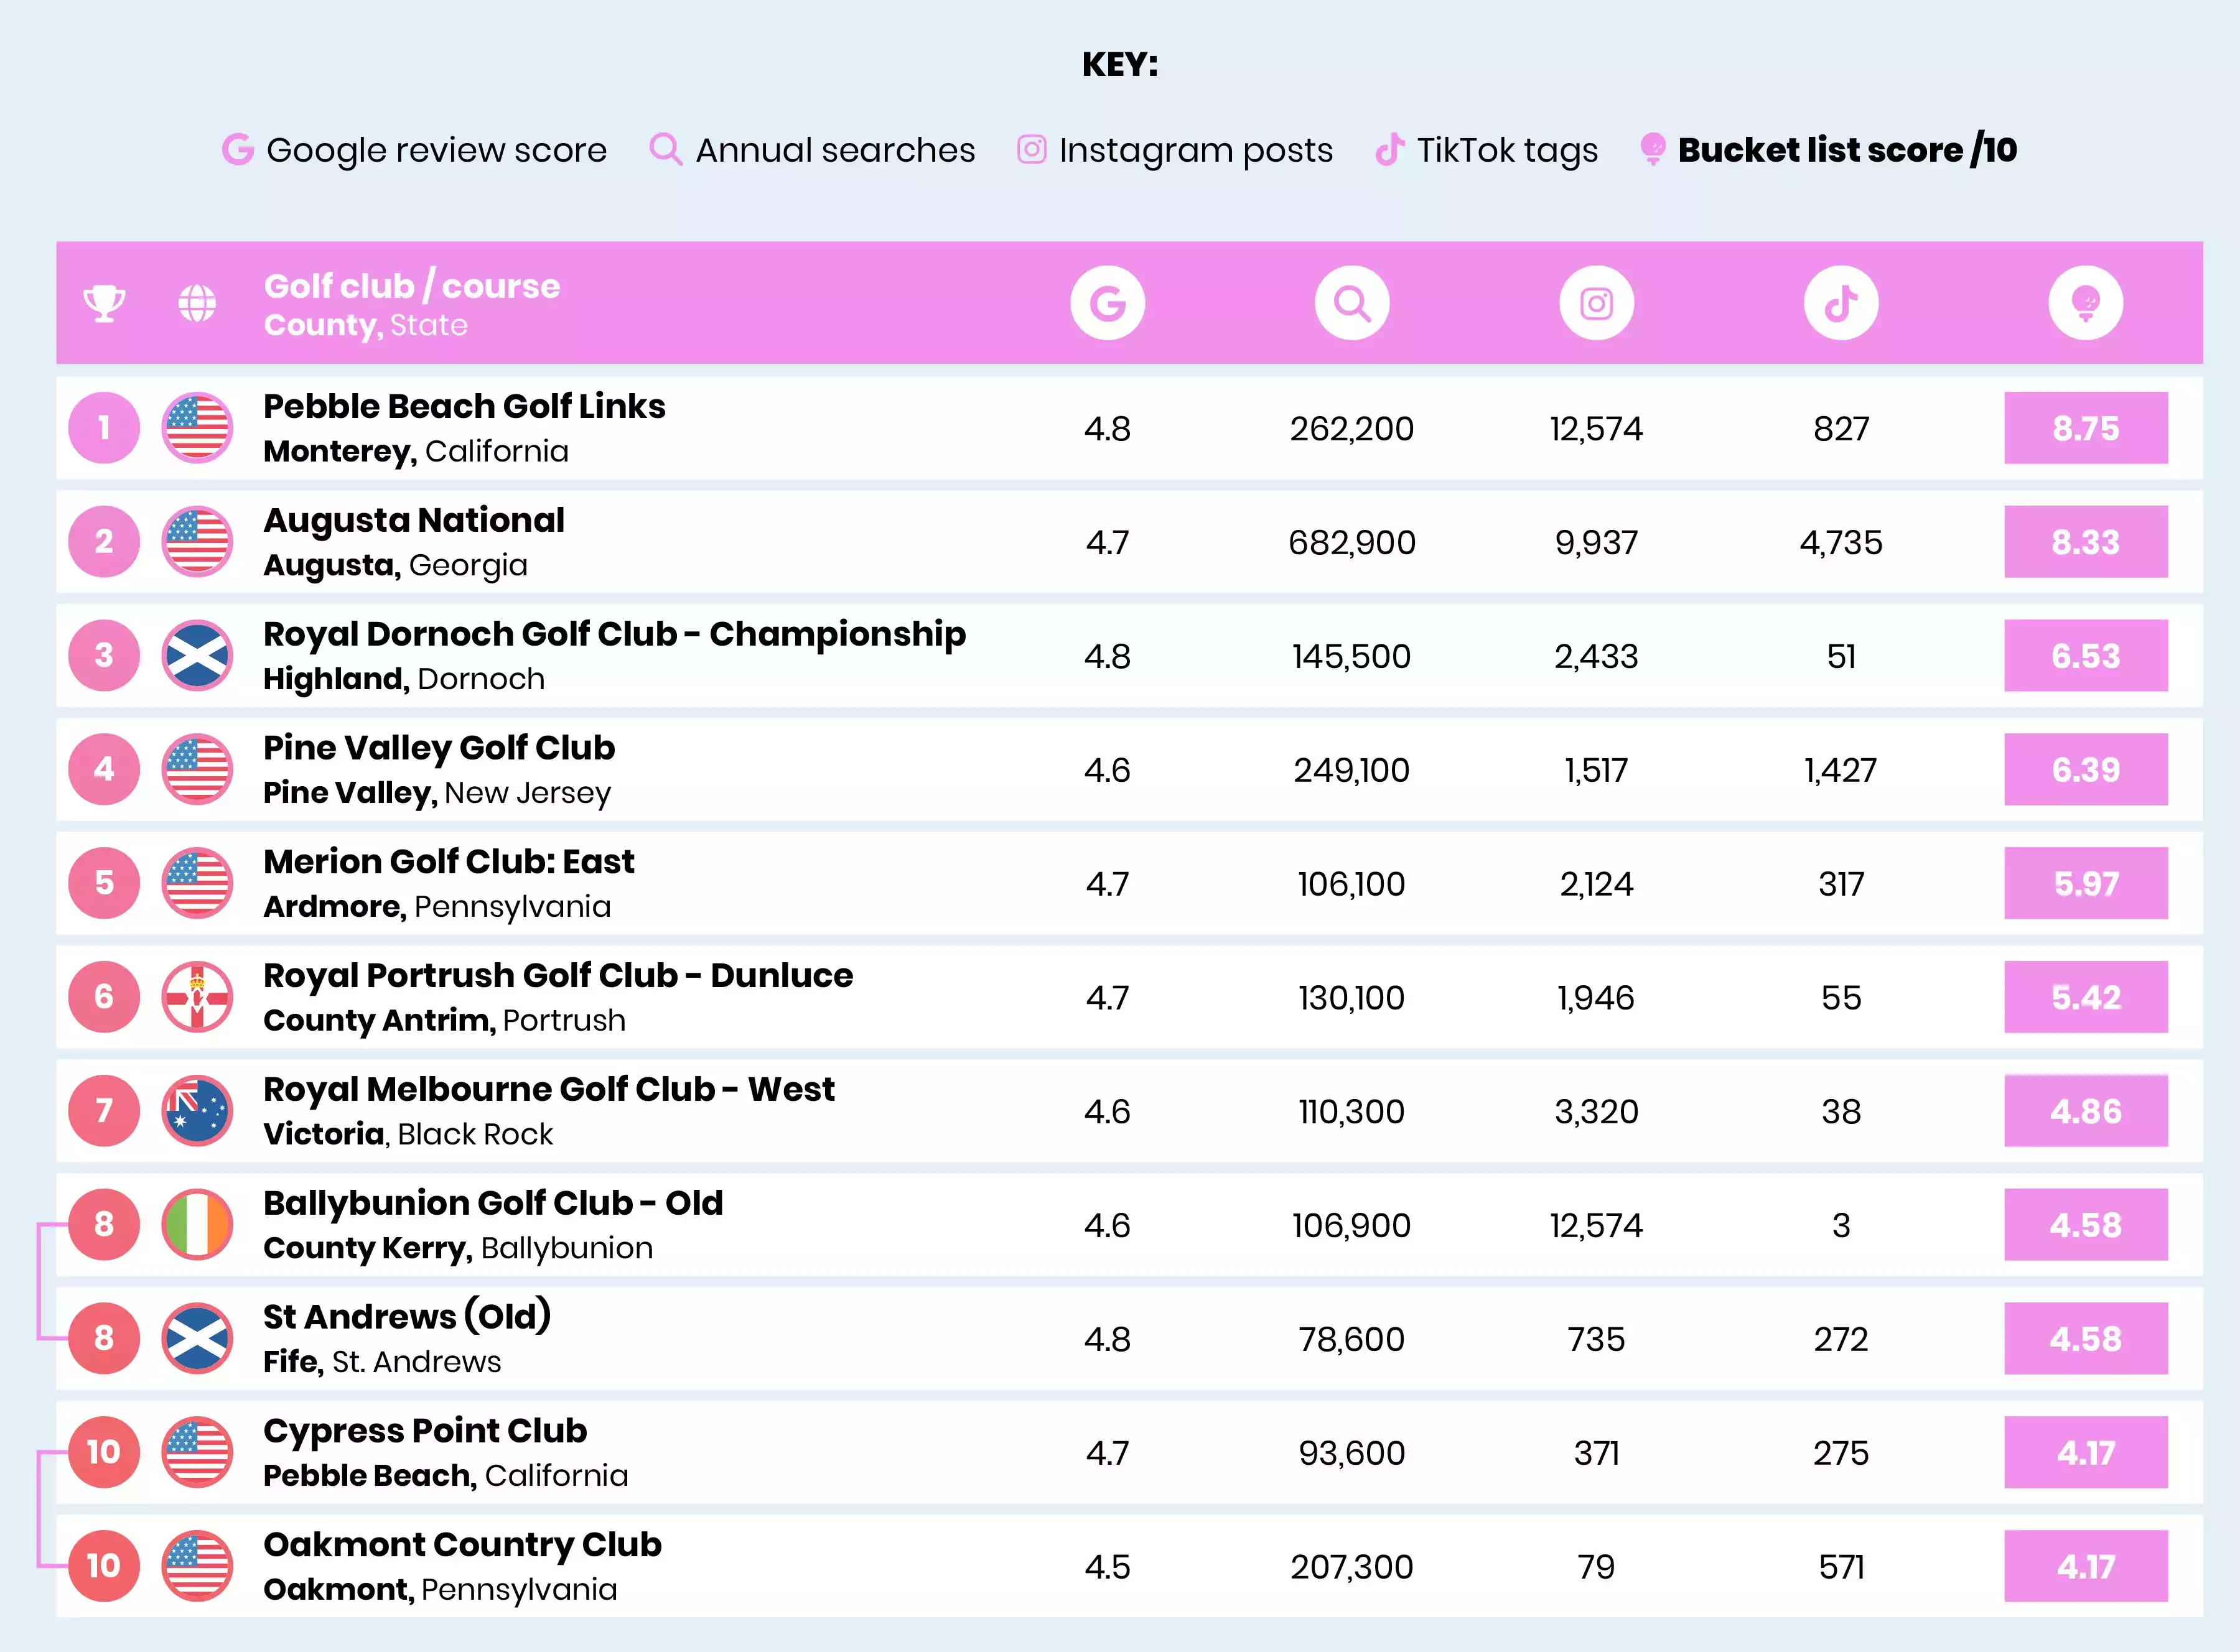The height and width of the screenshot is (1652, 2240).
Task: Click the 3,320 Instagram posts value
Action: click(x=1597, y=1112)
